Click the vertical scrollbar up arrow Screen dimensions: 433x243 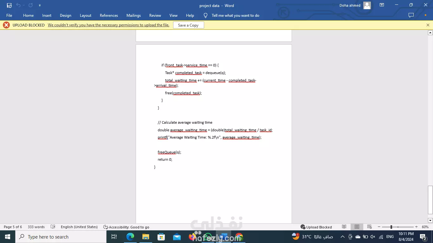tap(430, 33)
